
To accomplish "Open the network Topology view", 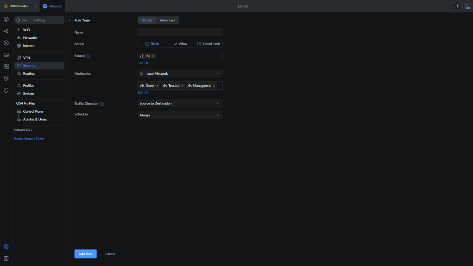I will (6, 31).
